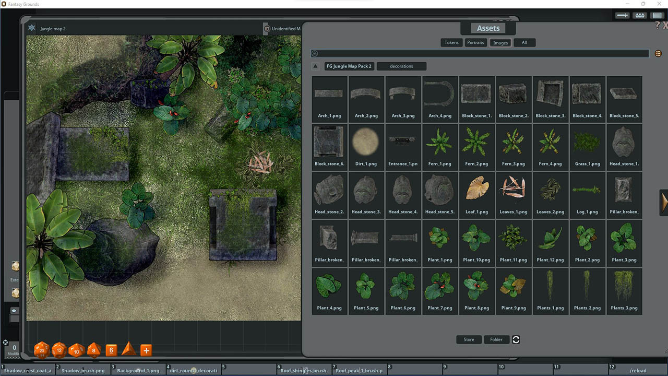Click the orange plus custom die icon
The height and width of the screenshot is (376, 668).
tap(146, 350)
